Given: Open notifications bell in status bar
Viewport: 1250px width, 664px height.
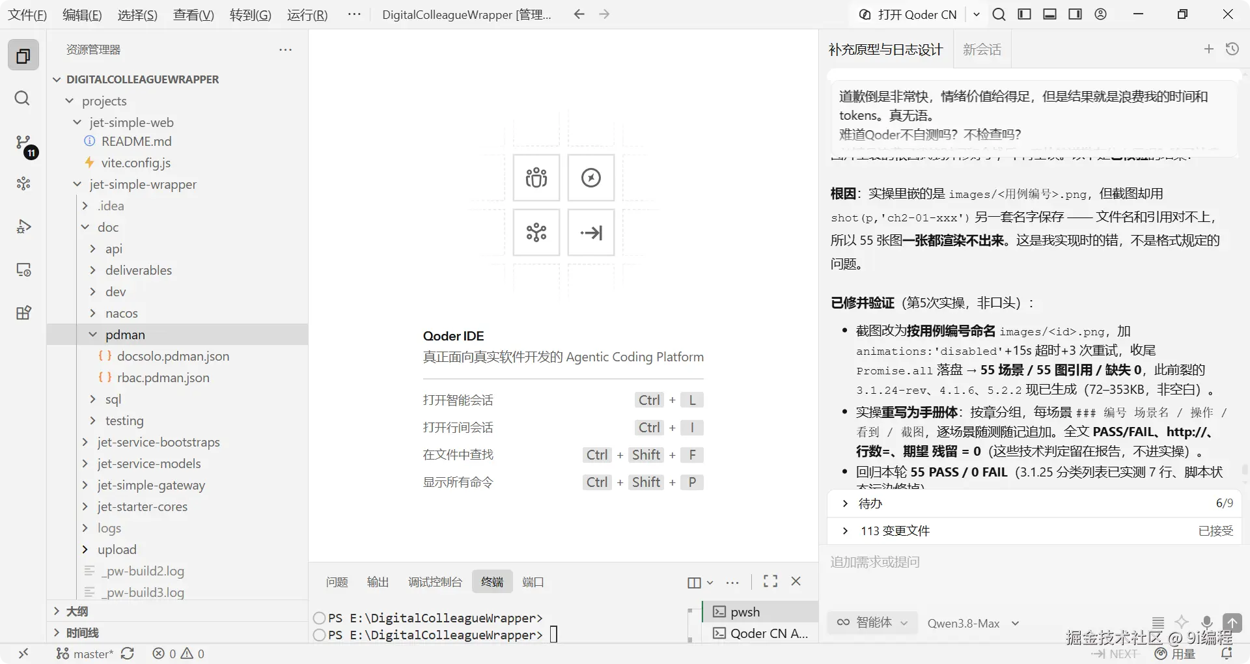Looking at the screenshot, I should click(x=1227, y=654).
